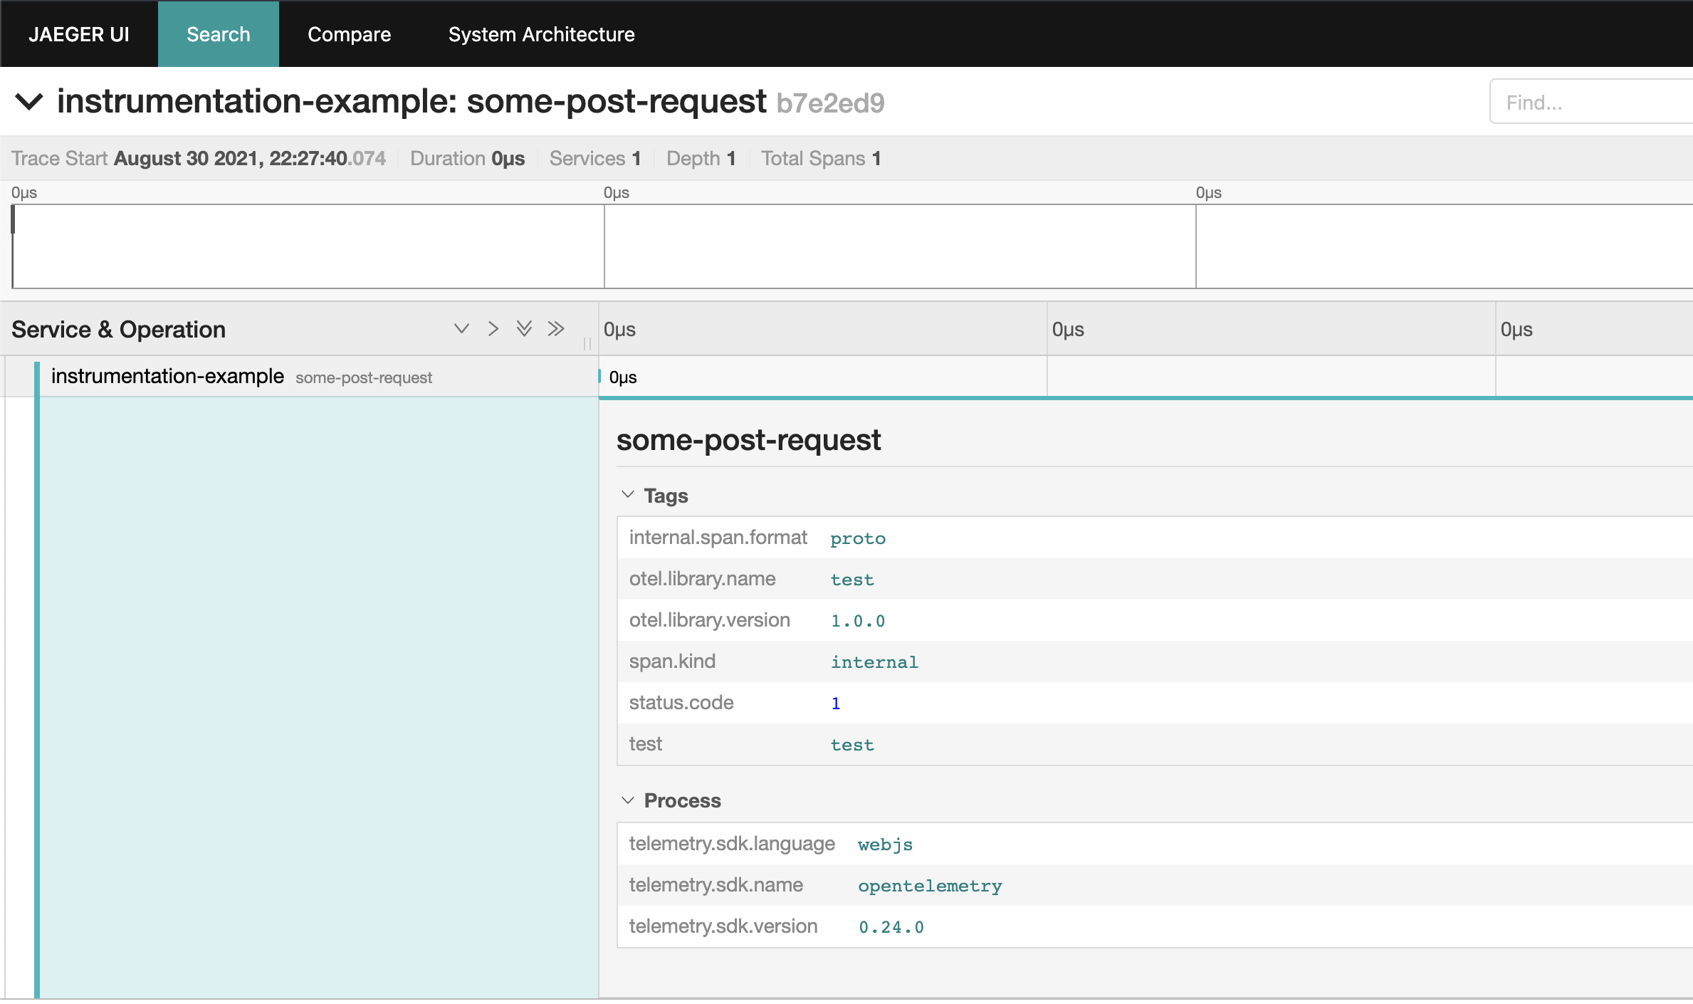Collapse the Process section

(x=629, y=800)
